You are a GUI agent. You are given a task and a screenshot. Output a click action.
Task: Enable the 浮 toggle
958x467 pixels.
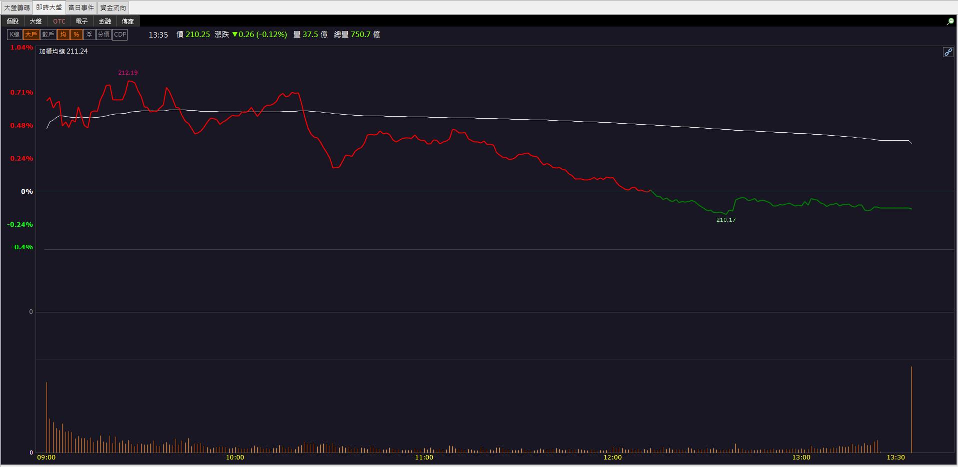click(89, 35)
